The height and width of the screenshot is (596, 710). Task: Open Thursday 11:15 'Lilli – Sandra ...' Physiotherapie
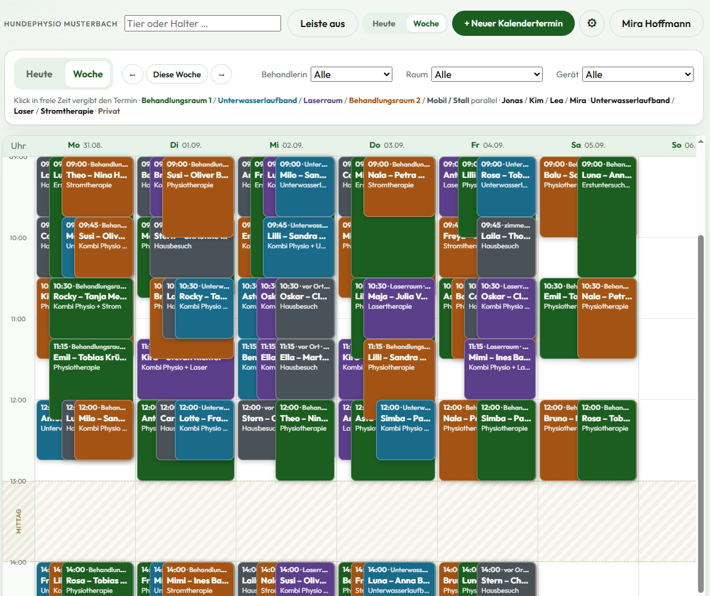tap(399, 369)
